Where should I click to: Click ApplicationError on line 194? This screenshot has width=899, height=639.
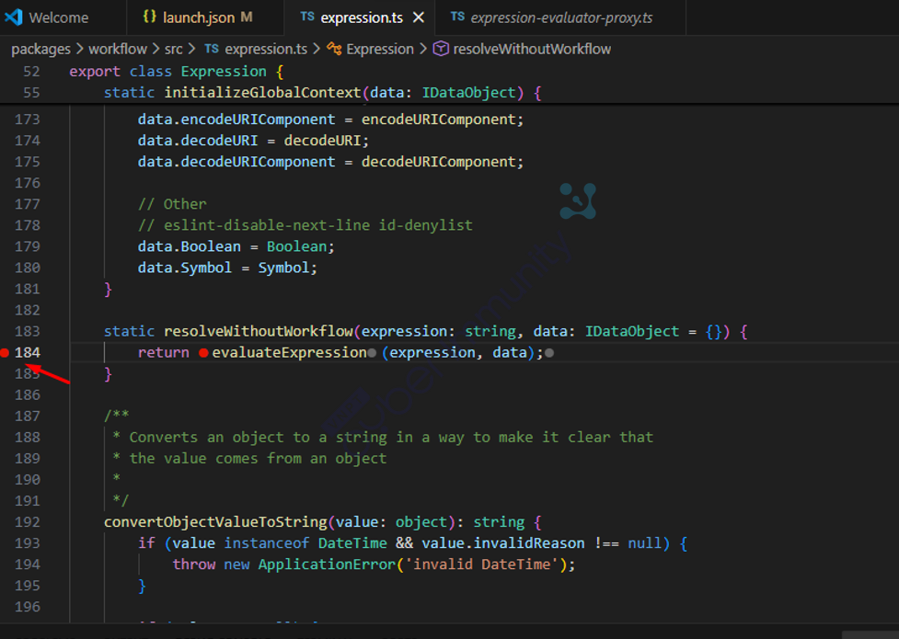click(x=327, y=565)
